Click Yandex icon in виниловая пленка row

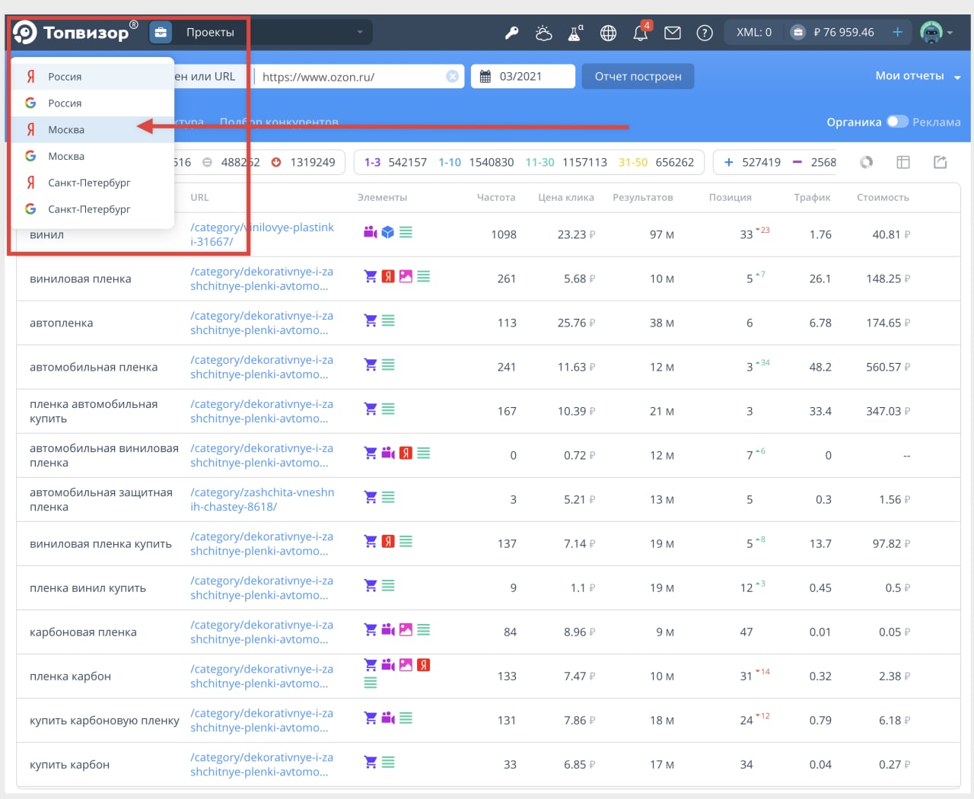(388, 276)
